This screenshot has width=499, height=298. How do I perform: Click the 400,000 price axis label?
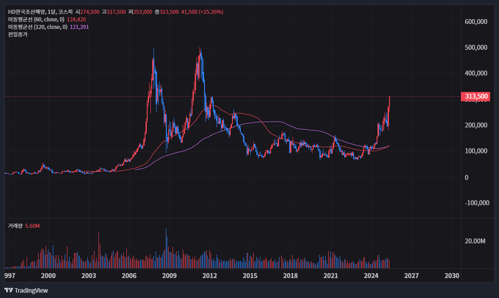476,73
